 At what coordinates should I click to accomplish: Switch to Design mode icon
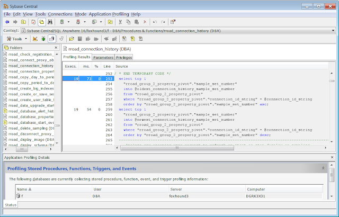click(x=35, y=39)
